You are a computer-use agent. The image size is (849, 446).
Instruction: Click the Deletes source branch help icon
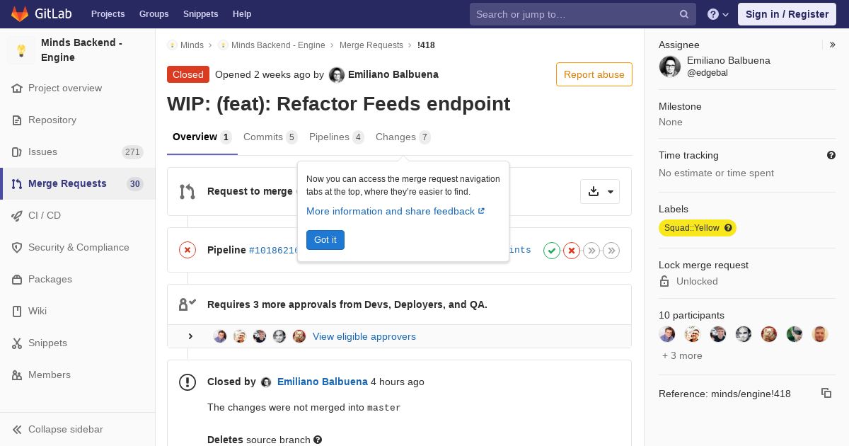pos(318,440)
